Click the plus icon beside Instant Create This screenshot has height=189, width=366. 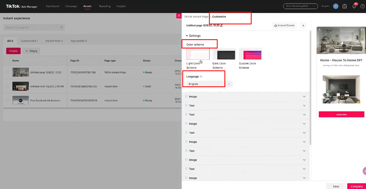(303, 25)
